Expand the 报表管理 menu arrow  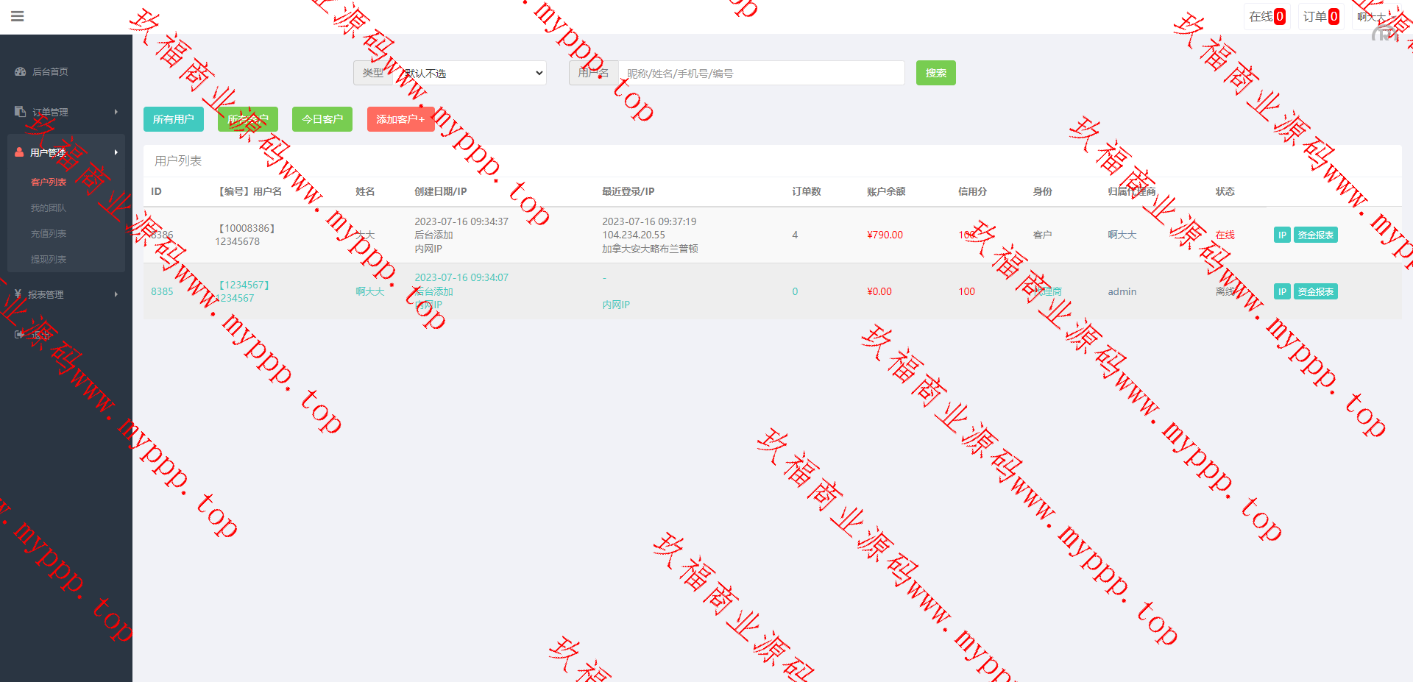(x=116, y=294)
